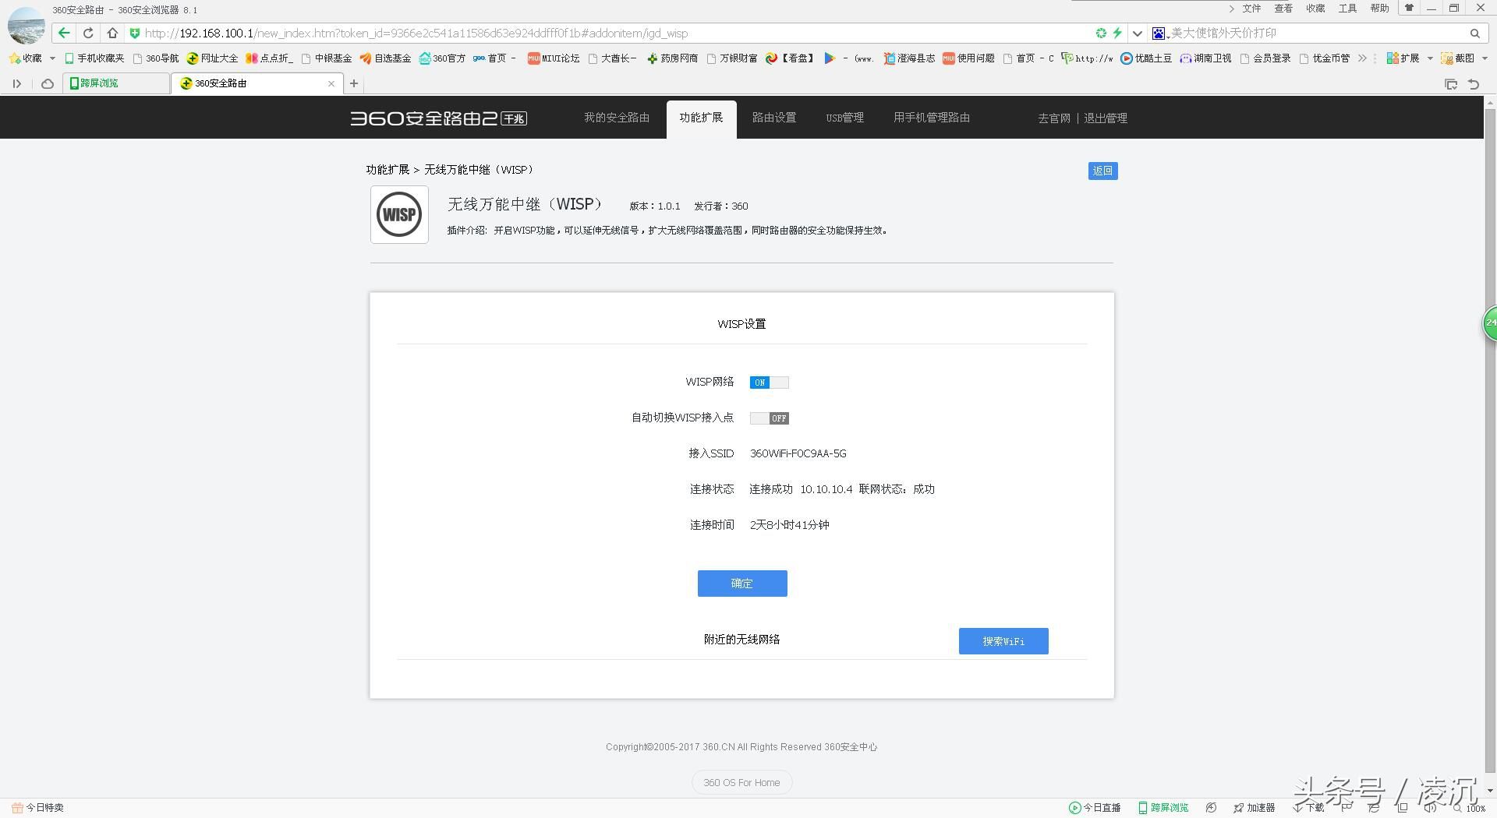Open the 优酷土豆 bookmark
This screenshot has width=1497, height=818.
(x=1146, y=58)
